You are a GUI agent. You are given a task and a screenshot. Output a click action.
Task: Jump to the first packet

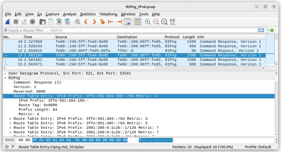click(111, 22)
